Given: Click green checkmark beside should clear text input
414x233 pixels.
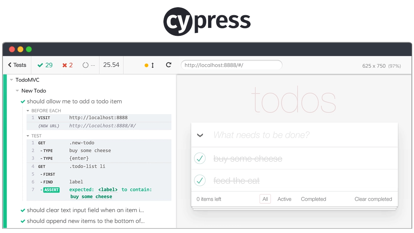Looking at the screenshot, I should (23, 210).
